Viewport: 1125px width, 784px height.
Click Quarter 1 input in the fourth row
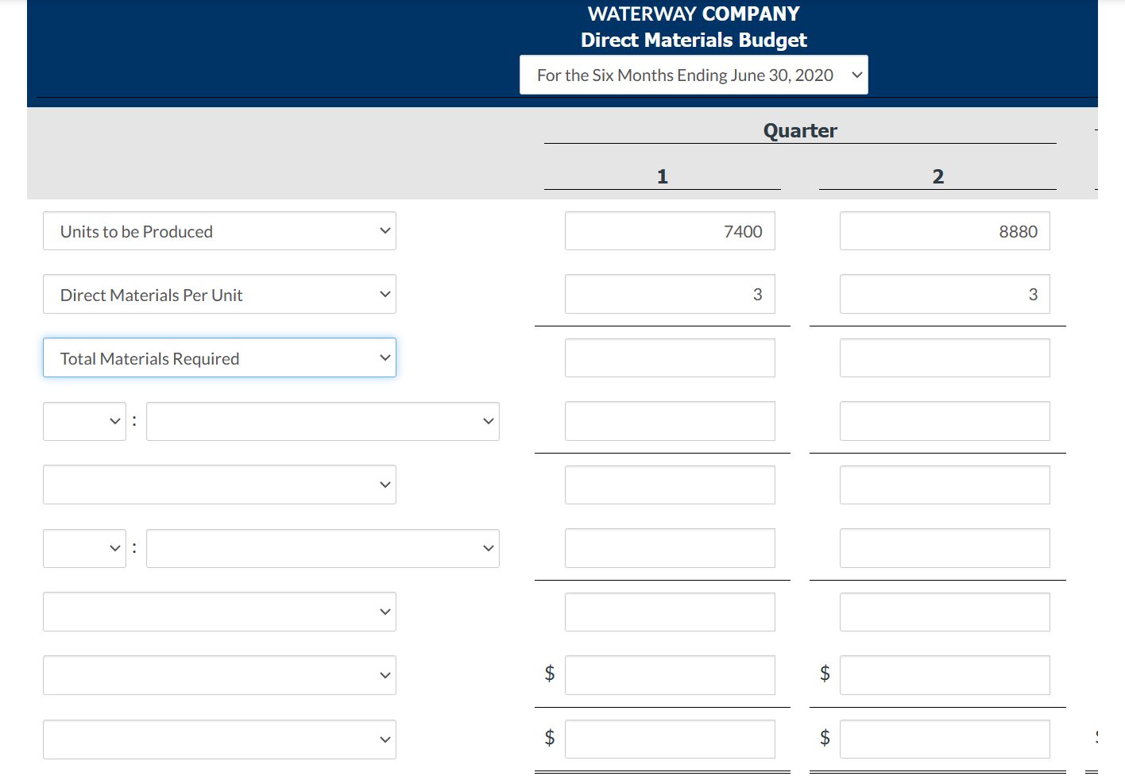[670, 421]
